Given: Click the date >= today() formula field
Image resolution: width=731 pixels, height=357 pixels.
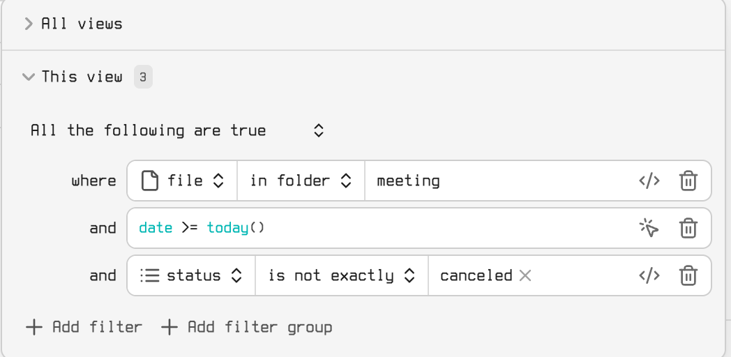Looking at the screenshot, I should tap(377, 228).
